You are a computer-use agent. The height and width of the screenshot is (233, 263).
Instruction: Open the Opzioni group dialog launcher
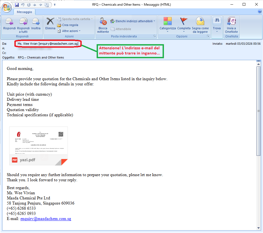tap(208, 36)
